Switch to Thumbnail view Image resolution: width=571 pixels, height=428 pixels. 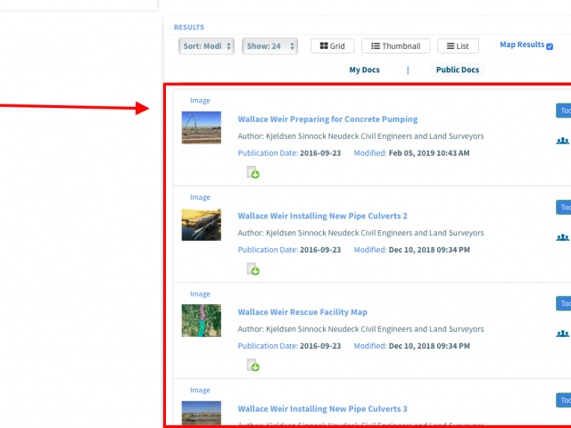click(x=396, y=46)
